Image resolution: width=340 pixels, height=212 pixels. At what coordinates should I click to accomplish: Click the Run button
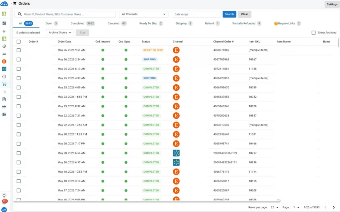[x=82, y=32]
